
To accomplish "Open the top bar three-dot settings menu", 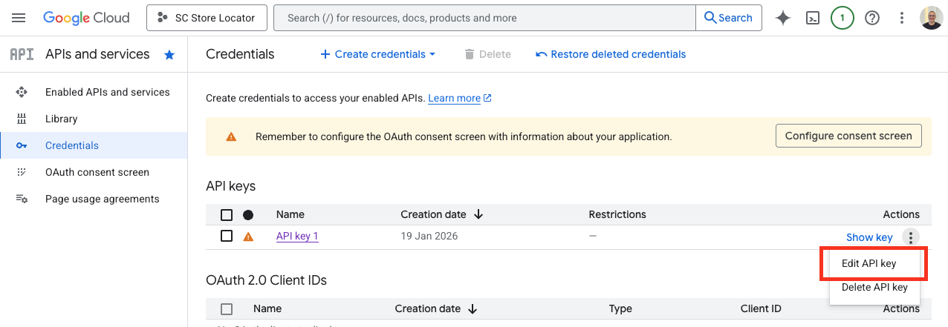I will [x=902, y=18].
